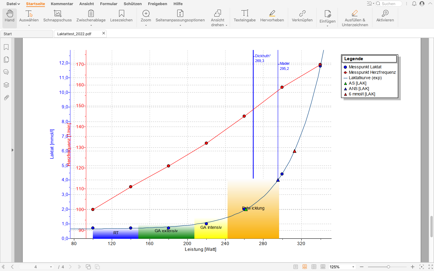
Task: Click the Aktivieren button
Action: 385,16
